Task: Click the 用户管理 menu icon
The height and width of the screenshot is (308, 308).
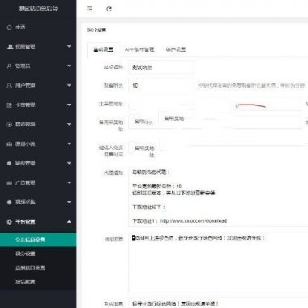Action: 10,86
